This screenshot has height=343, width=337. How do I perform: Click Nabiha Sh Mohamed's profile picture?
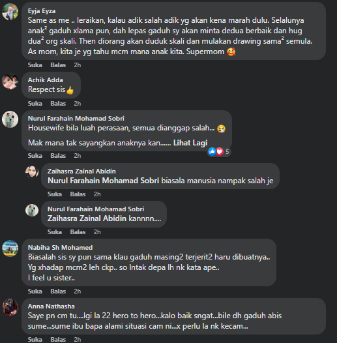point(10,248)
